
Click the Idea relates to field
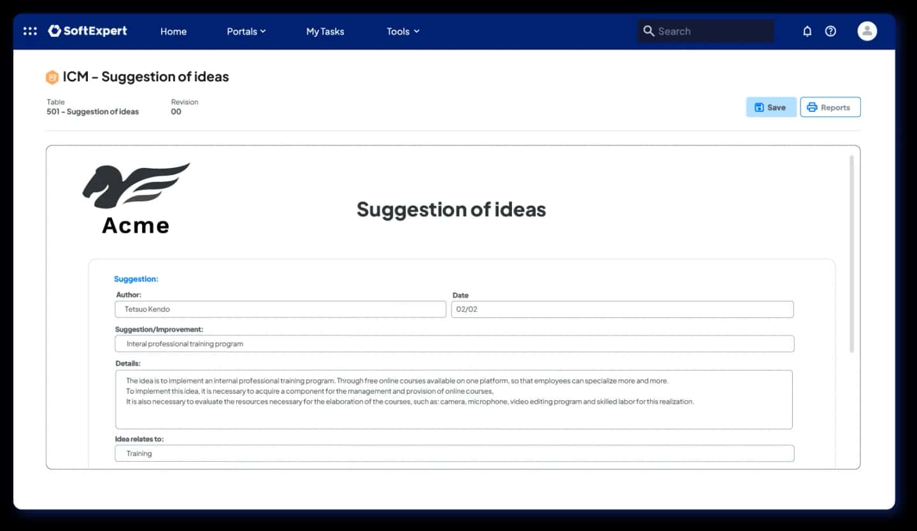click(455, 453)
